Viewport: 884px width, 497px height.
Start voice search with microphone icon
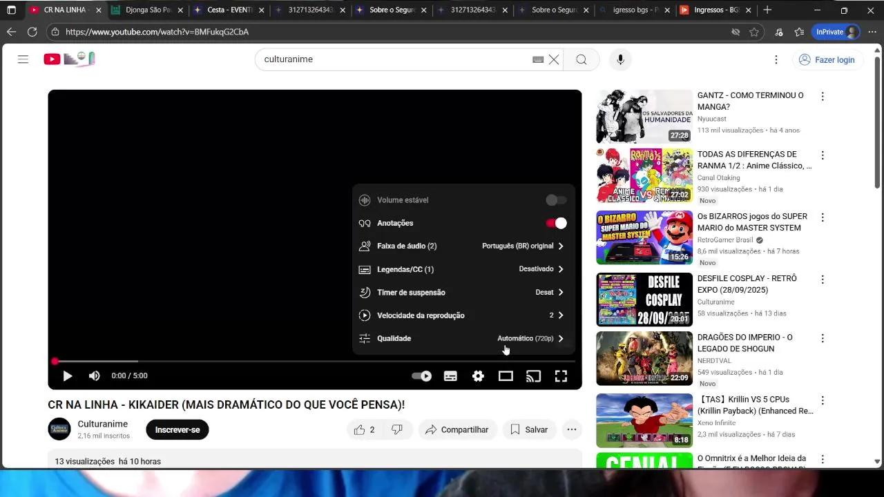tap(620, 59)
